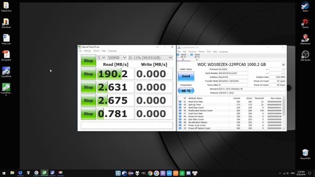This screenshot has height=177, width=315.
Task: Stop the test on the 2.631 row
Action: point(89,87)
